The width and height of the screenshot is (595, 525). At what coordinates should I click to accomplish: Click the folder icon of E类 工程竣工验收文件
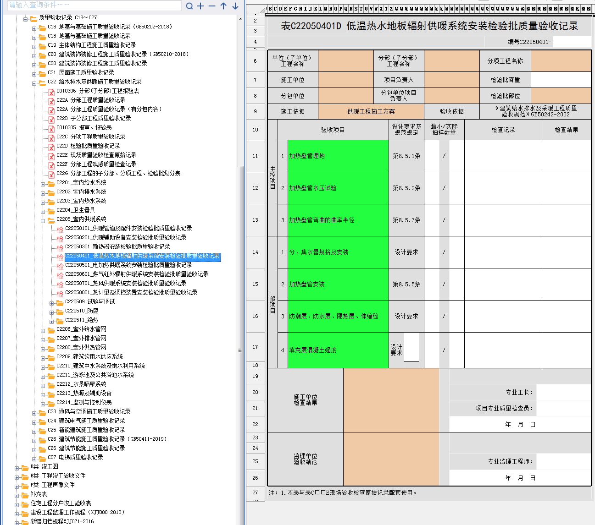[25, 476]
